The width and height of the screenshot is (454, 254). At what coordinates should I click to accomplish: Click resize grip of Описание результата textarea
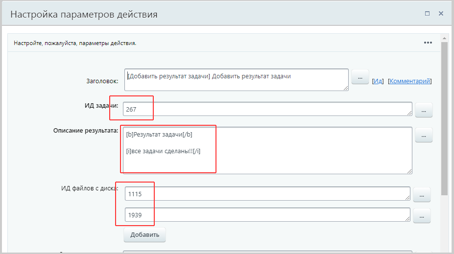[409, 171]
